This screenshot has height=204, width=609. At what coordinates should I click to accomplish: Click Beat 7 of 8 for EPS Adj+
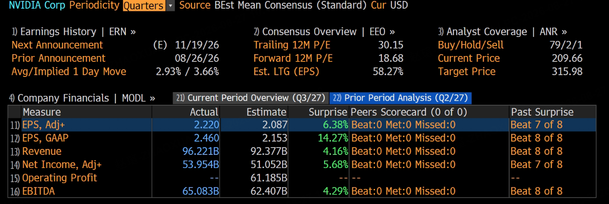pyautogui.click(x=537, y=125)
